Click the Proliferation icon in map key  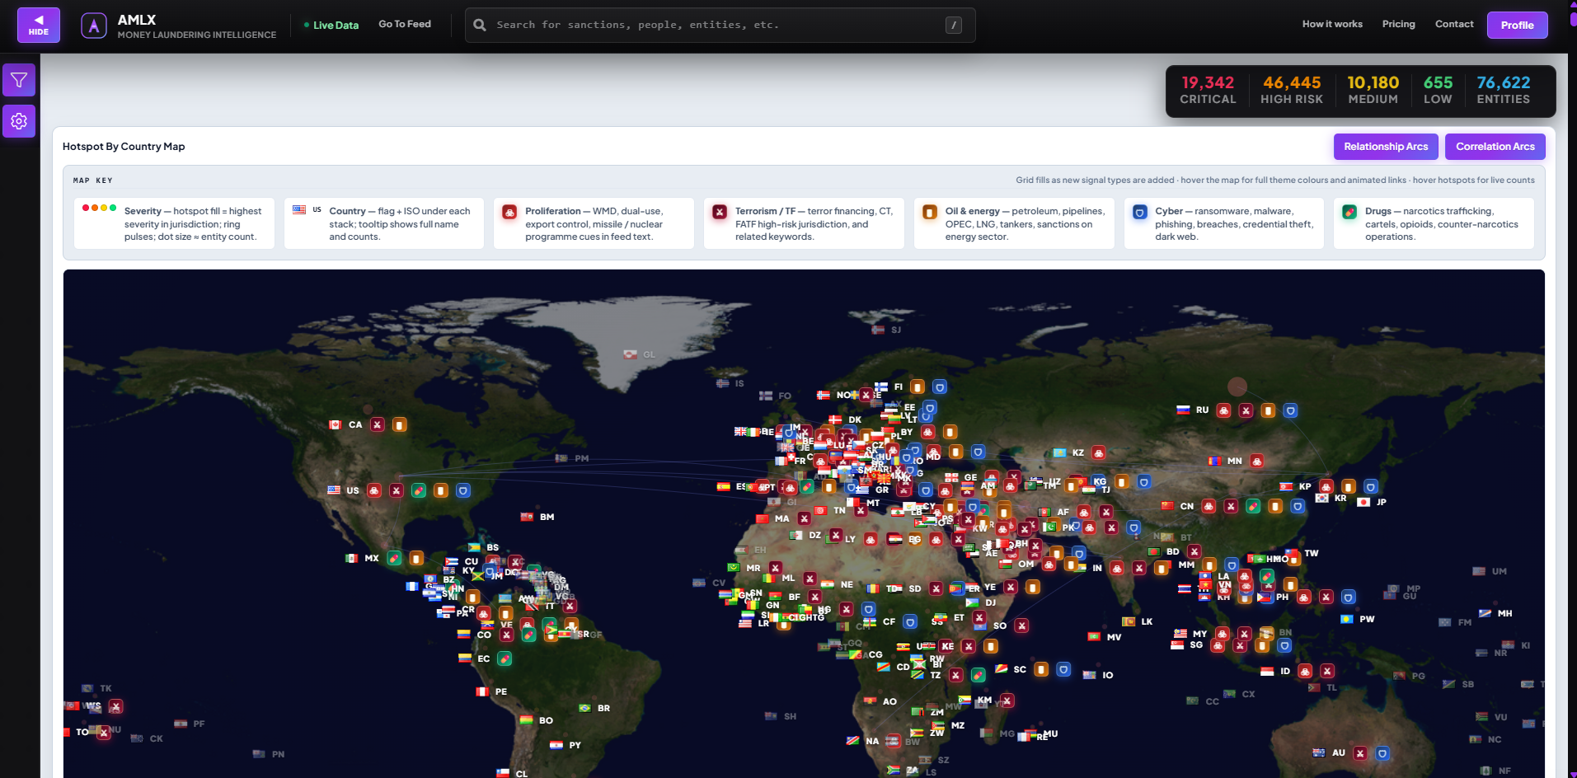click(509, 212)
